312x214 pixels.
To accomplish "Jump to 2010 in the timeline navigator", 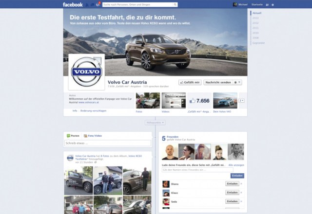I will point(255,33).
